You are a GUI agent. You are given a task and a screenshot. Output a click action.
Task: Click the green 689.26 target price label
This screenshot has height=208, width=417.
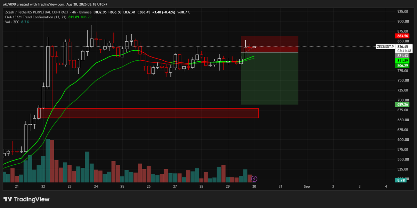coord(402,104)
